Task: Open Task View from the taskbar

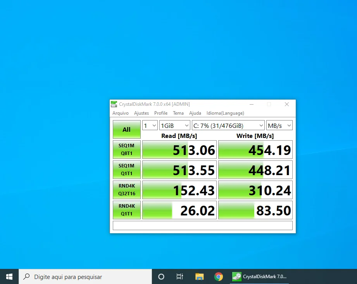Action: pos(180,277)
